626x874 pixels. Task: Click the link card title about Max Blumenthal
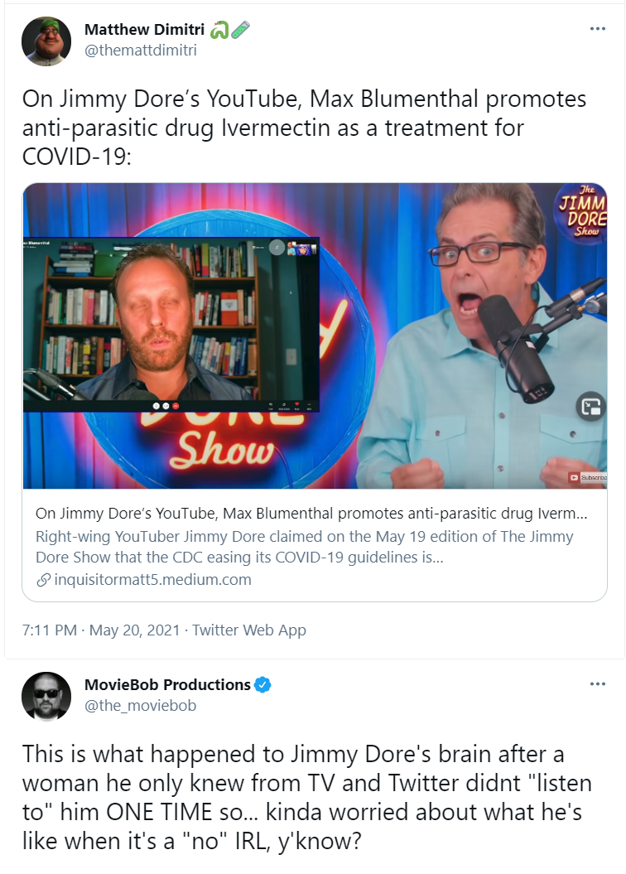pyautogui.click(x=311, y=514)
